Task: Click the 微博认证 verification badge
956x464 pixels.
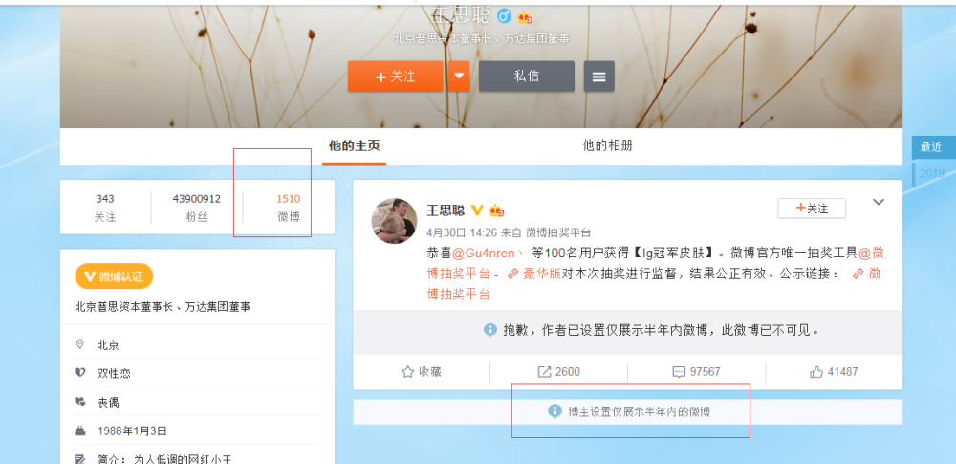Action: pyautogui.click(x=114, y=276)
